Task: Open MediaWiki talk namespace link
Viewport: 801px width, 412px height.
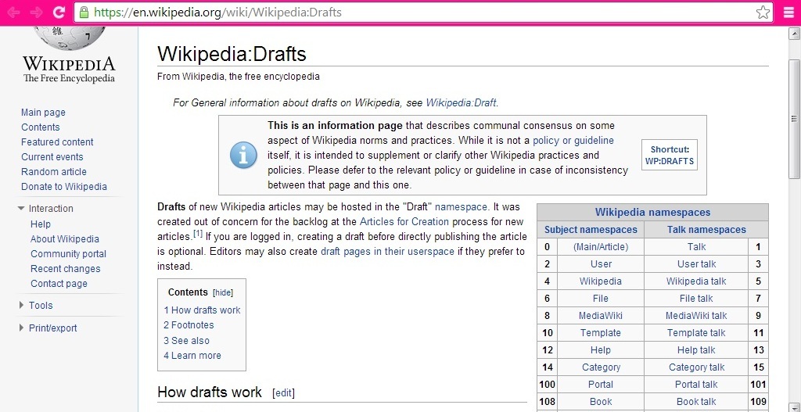Action: tap(696, 316)
